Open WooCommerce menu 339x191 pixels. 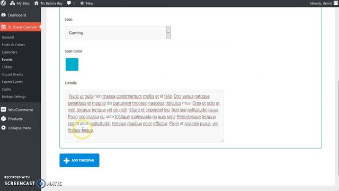click(20, 110)
